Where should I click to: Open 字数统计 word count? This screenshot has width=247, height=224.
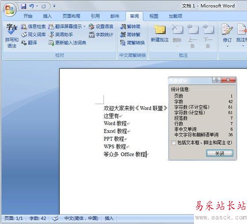click(101, 34)
